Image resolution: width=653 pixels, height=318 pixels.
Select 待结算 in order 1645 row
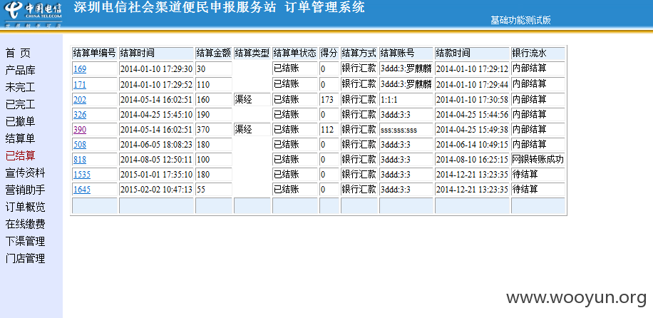(538, 190)
